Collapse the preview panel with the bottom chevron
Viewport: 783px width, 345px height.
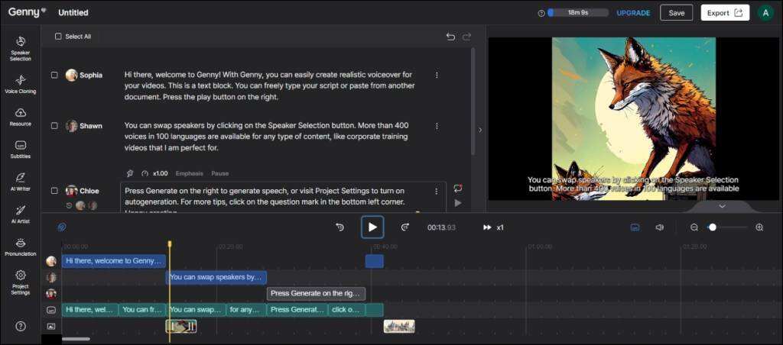tap(722, 206)
